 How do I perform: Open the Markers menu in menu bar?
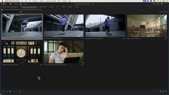coord(42,1)
